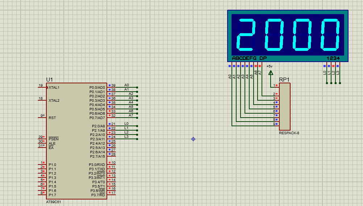Click pin number 1 on RP1

(x=274, y=85)
